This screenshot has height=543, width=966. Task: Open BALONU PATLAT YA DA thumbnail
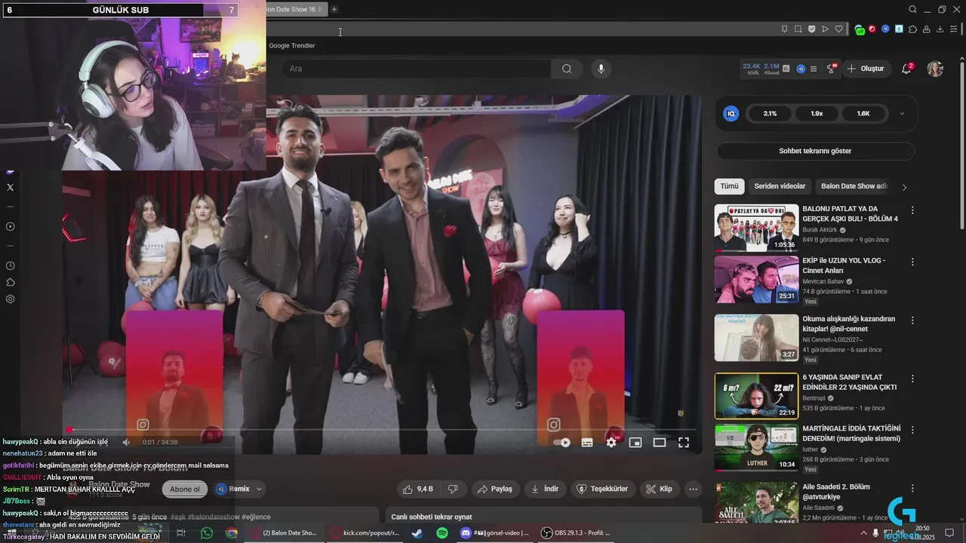click(x=756, y=228)
